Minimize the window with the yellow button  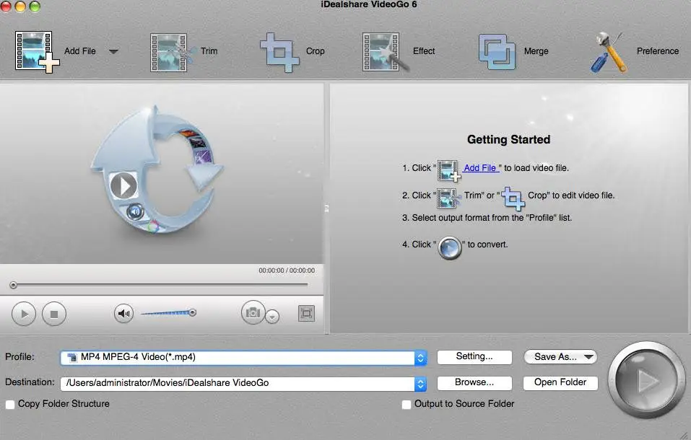point(20,6)
